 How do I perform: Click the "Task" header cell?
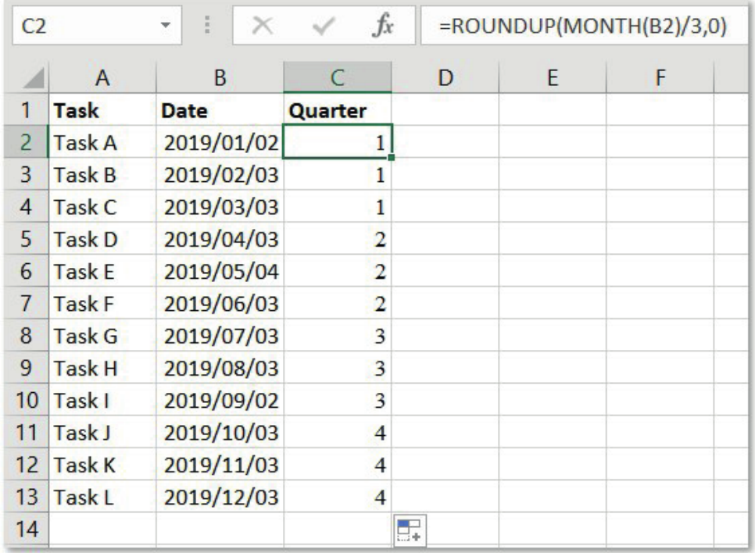coord(102,110)
